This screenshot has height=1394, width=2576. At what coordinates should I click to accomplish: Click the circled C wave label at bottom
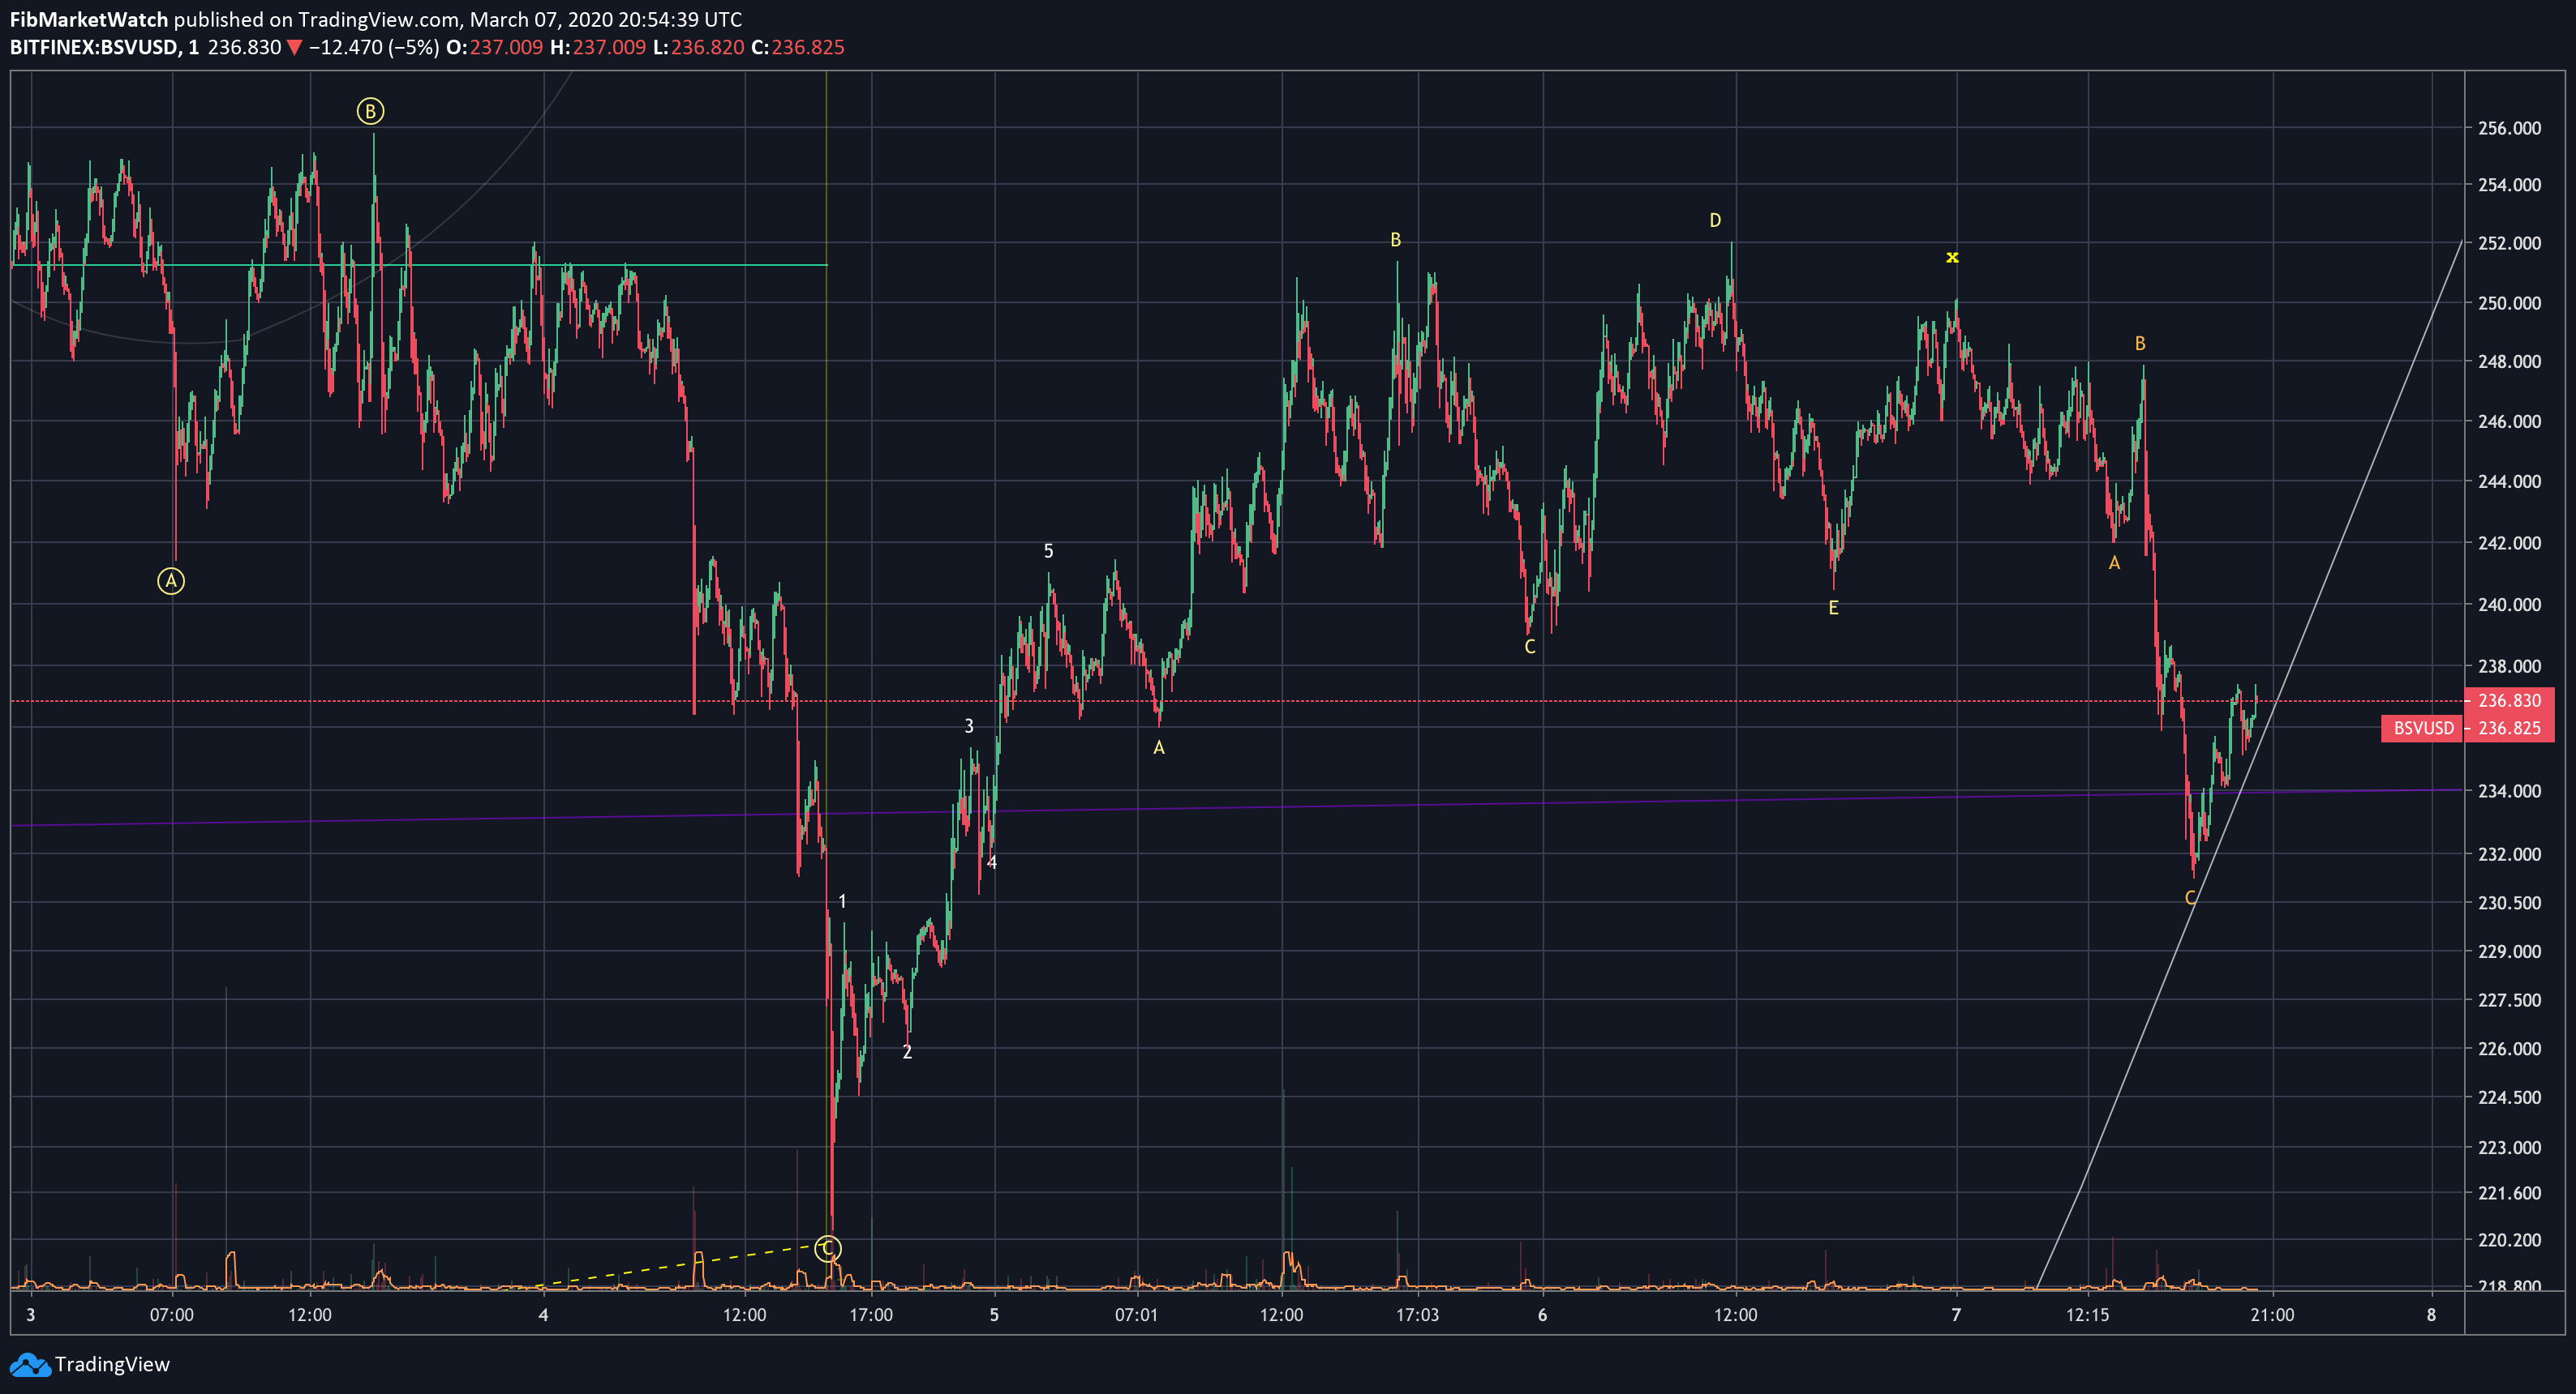click(828, 1248)
